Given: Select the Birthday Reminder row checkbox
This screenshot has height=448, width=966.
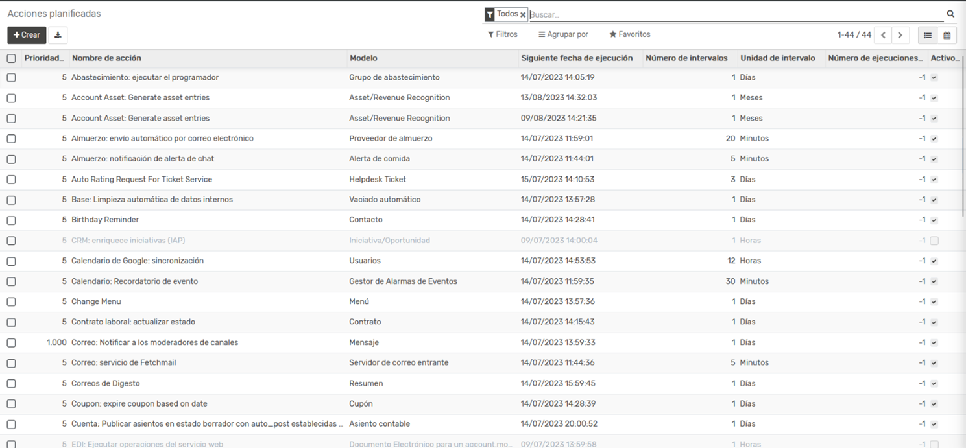Looking at the screenshot, I should pos(11,220).
